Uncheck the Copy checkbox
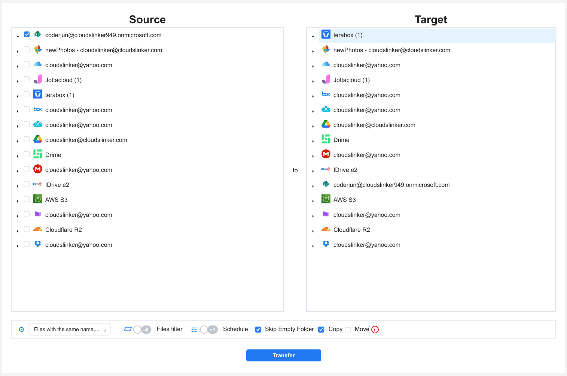Screen dimensions: 567x376 (x=321, y=330)
